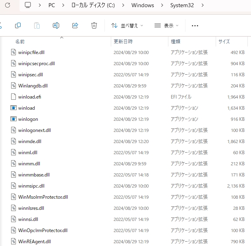Click the Paste toolbar icon

[x=37, y=25]
